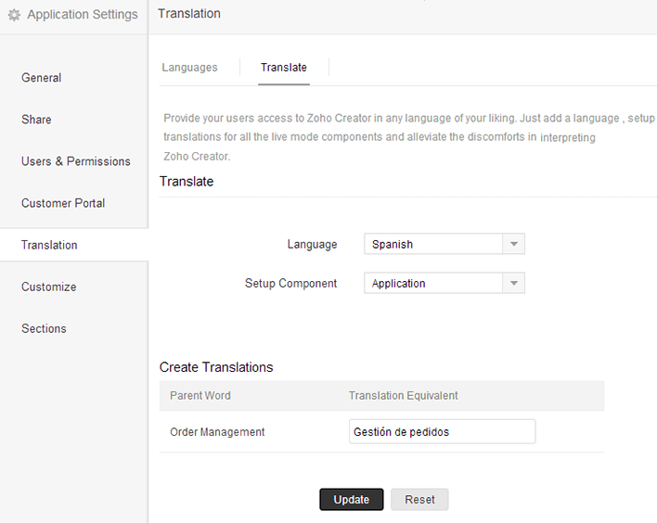Switch to the Languages tab

tap(190, 68)
